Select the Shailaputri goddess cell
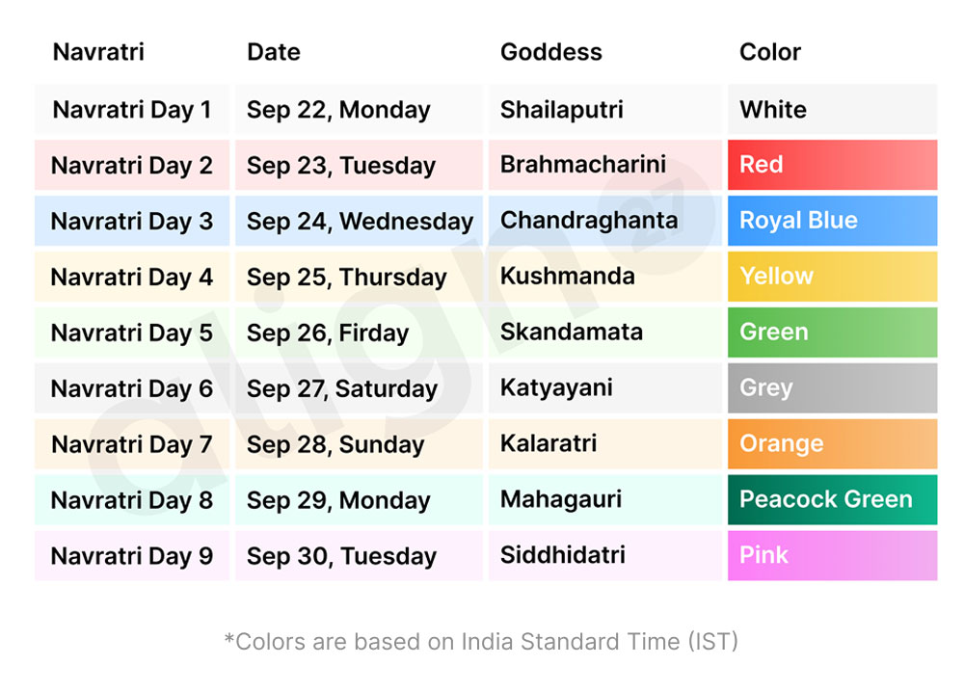964x692 pixels. click(562, 110)
